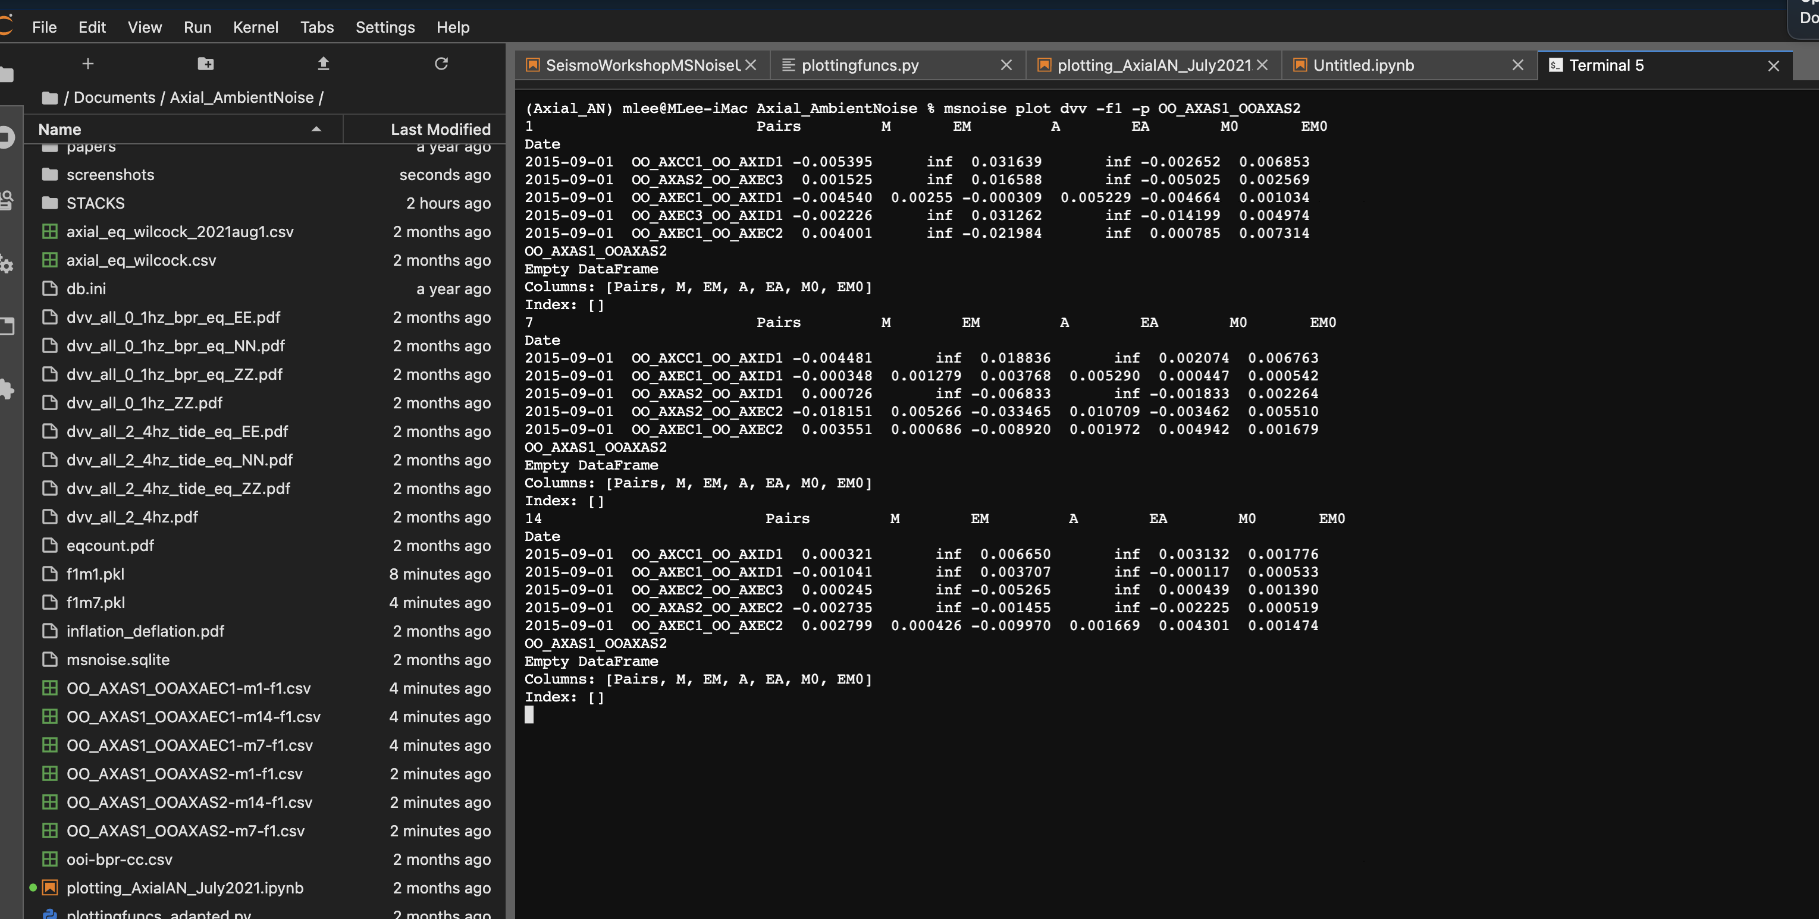This screenshot has height=919, width=1819.
Task: Select OO_AXAS1_OOAXAS2-m7-f1.csv file
Action: point(185,831)
